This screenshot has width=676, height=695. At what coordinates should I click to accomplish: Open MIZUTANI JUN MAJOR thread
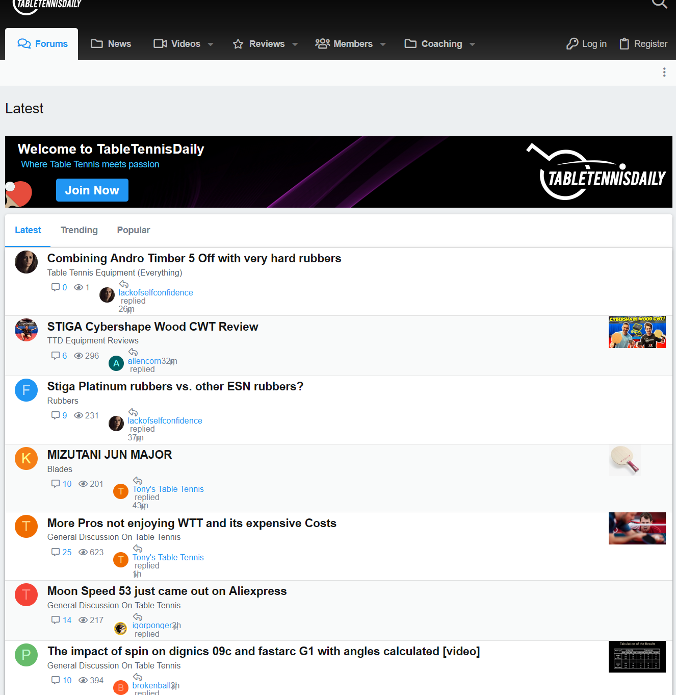pyautogui.click(x=110, y=455)
